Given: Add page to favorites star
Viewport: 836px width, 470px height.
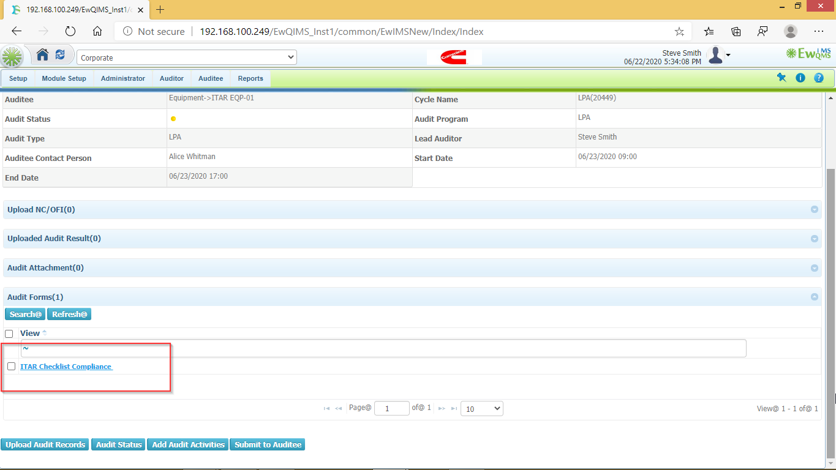Looking at the screenshot, I should point(679,31).
